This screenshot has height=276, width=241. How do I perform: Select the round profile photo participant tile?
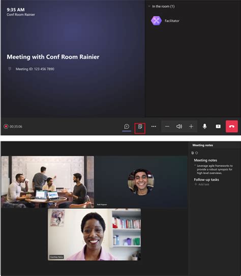(141, 182)
